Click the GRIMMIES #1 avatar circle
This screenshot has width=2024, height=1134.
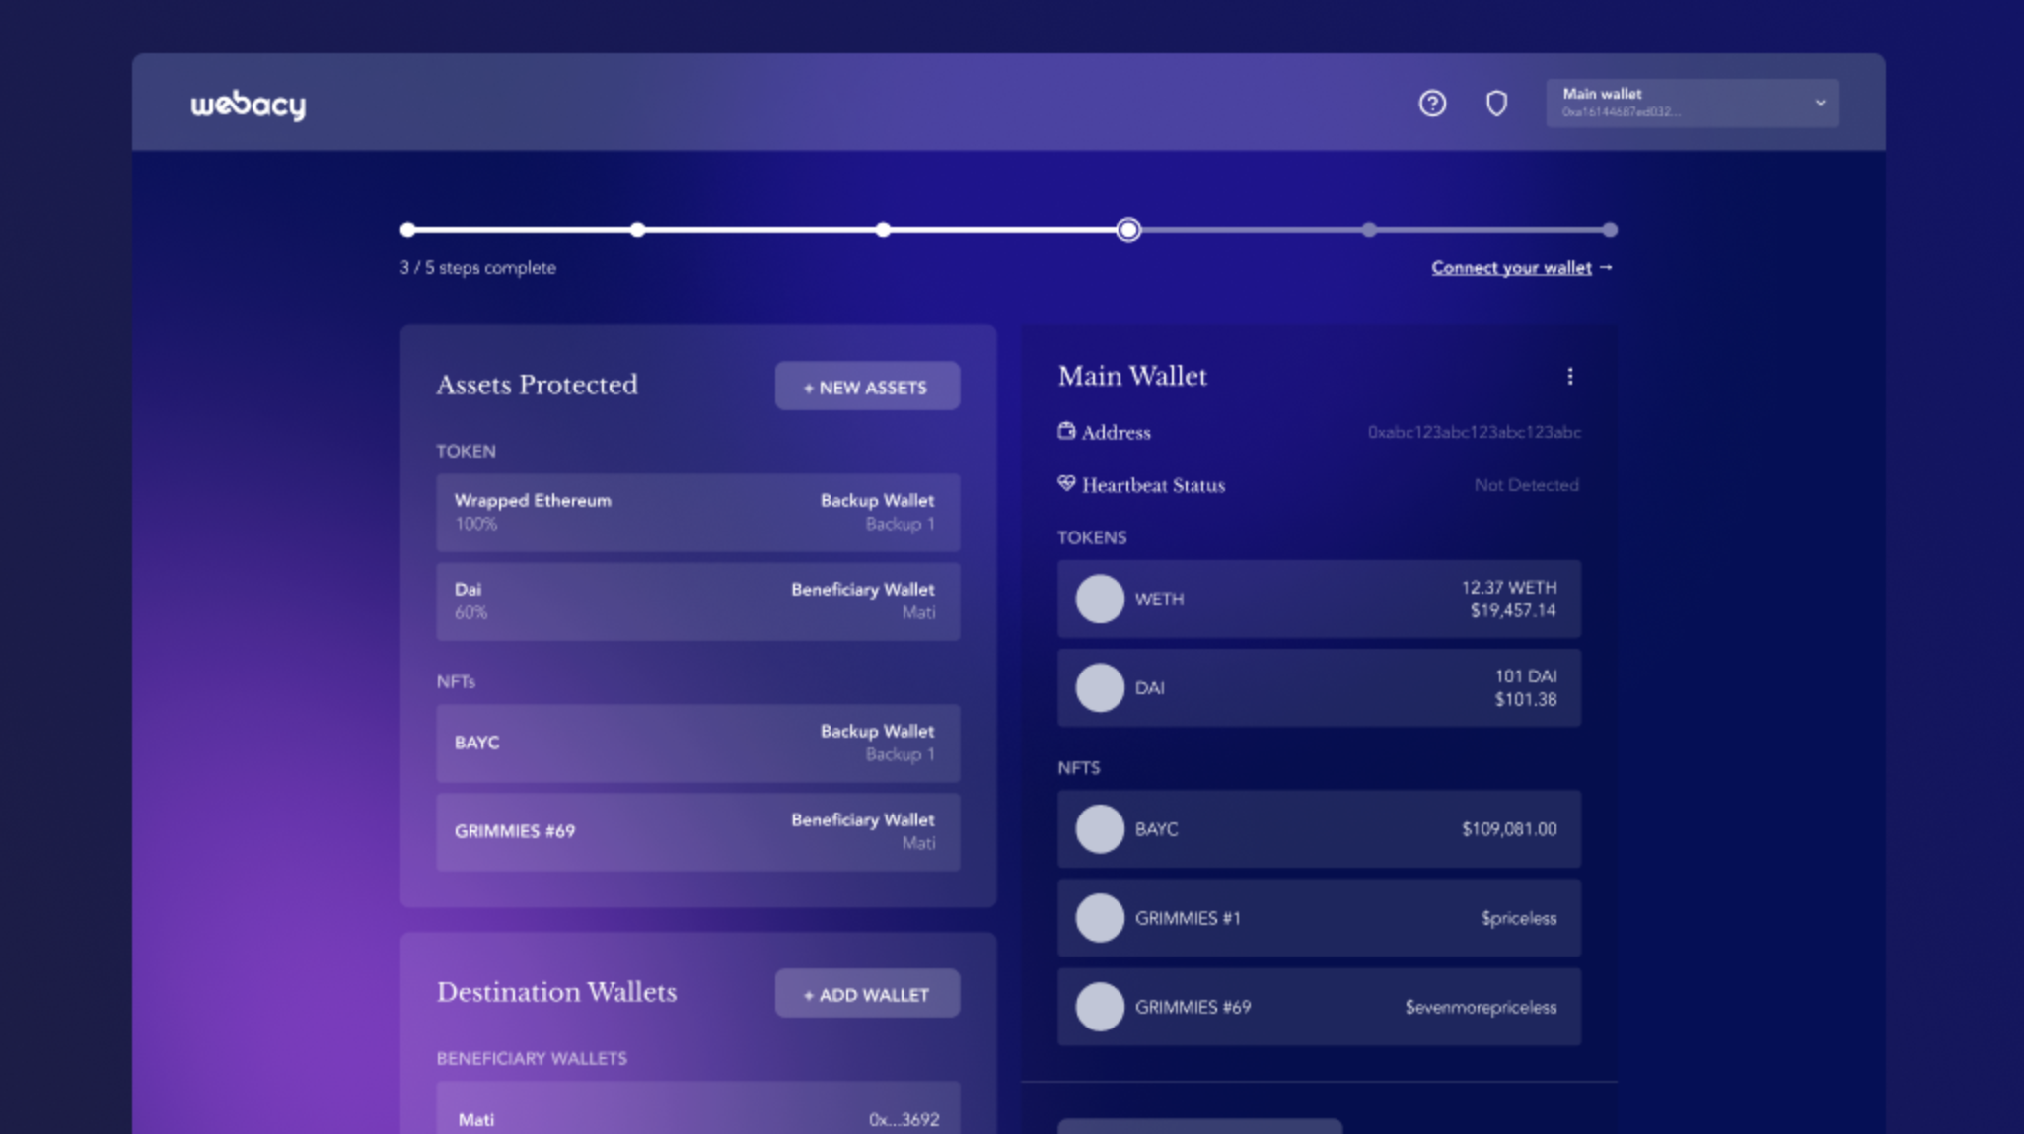click(x=1100, y=918)
